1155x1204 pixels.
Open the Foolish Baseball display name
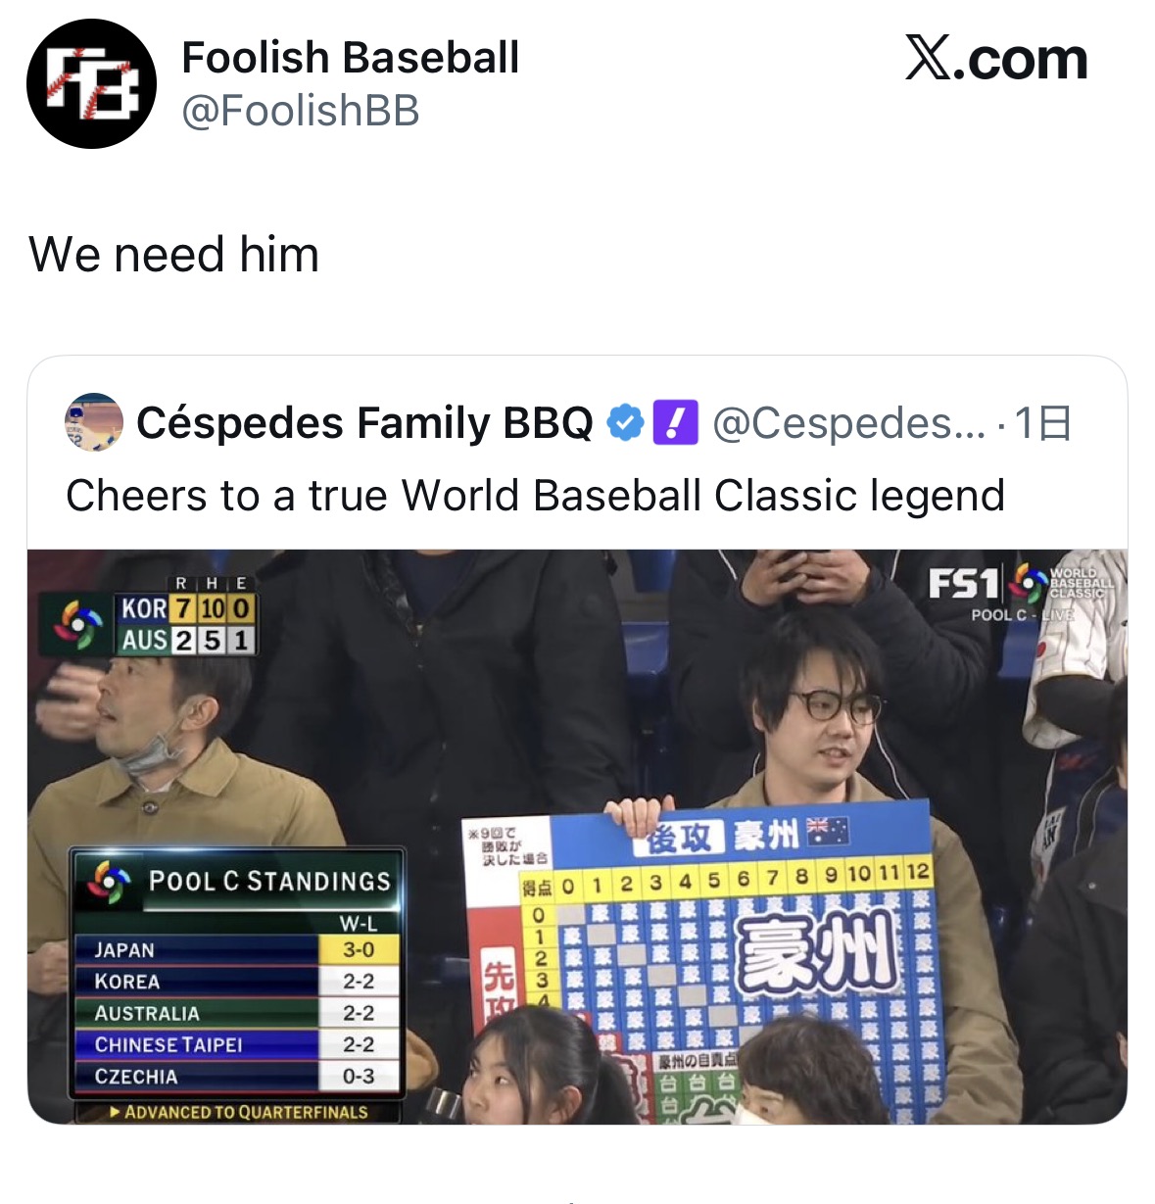[350, 58]
